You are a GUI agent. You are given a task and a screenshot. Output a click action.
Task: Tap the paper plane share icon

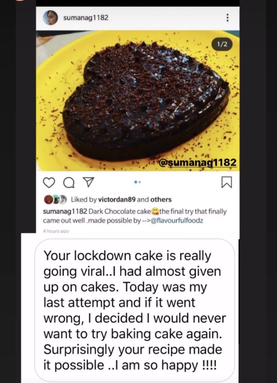[x=87, y=182]
